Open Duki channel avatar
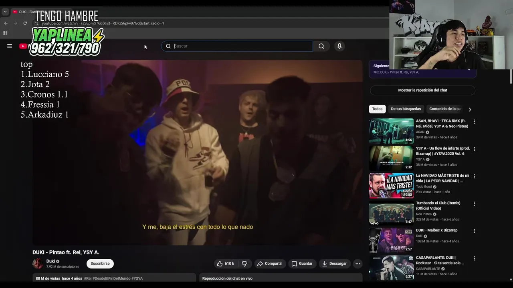The height and width of the screenshot is (288, 513). point(38,264)
